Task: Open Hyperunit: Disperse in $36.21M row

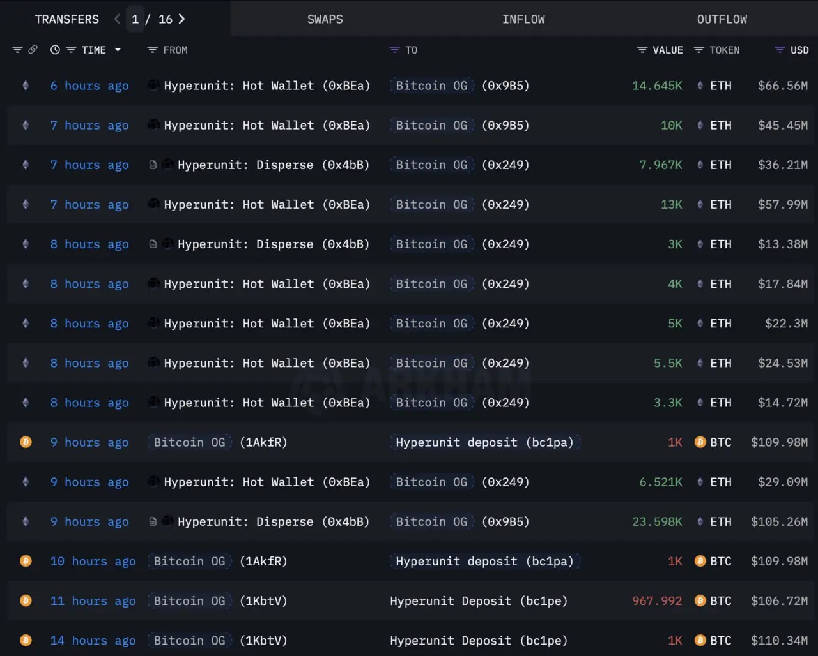Action: pos(274,165)
